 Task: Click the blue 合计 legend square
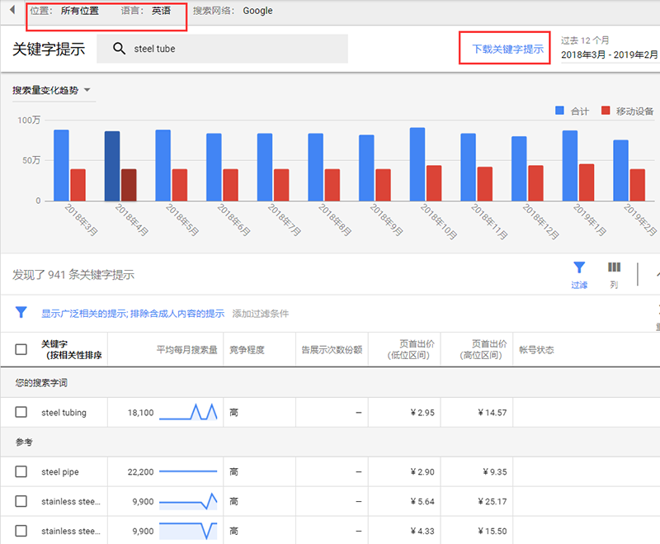pyautogui.click(x=560, y=111)
